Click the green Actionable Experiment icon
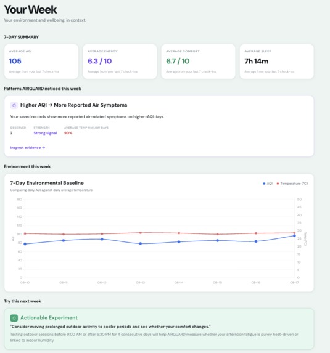This screenshot has width=330, height=353. (x=14, y=318)
